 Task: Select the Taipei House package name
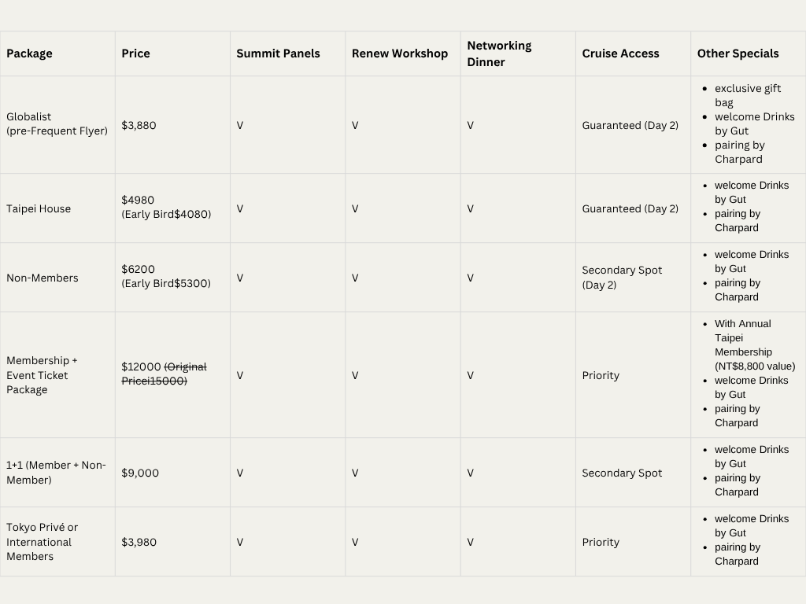pos(39,208)
